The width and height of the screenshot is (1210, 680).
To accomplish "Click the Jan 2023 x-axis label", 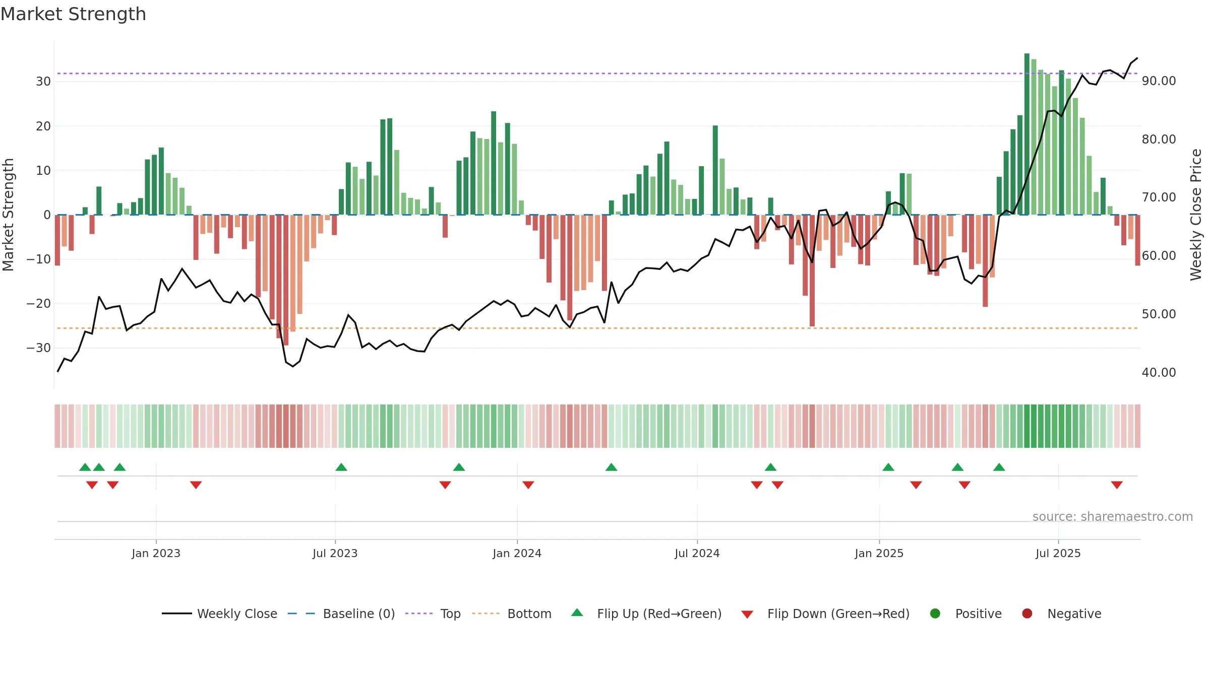I will pos(156,554).
